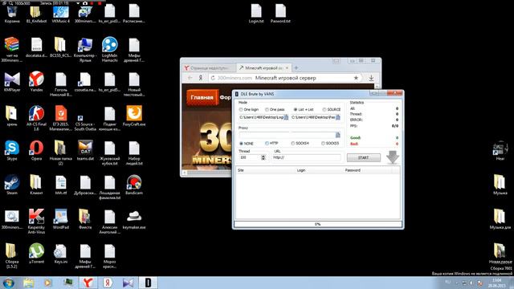Open the Login.txt desktop file
Viewport: 514px width, 289px height.
(x=256, y=14)
